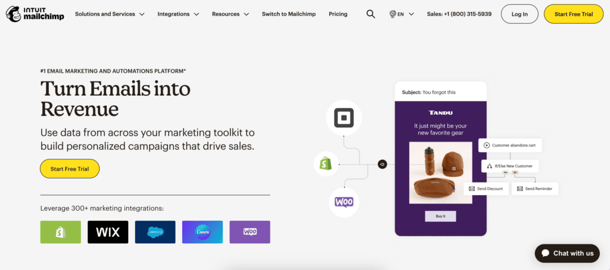Click hero Start Free Trial button

(70, 169)
